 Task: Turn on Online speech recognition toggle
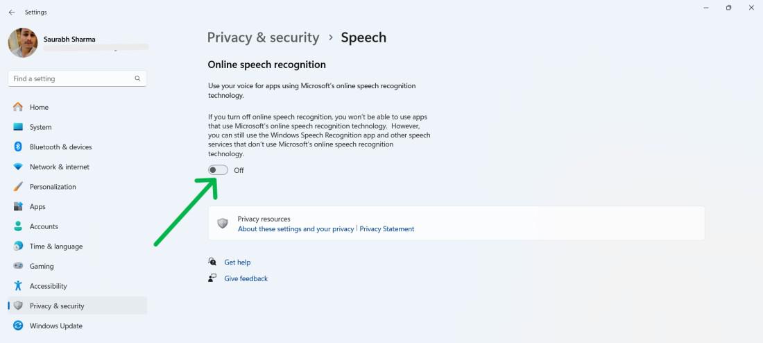pyautogui.click(x=218, y=170)
